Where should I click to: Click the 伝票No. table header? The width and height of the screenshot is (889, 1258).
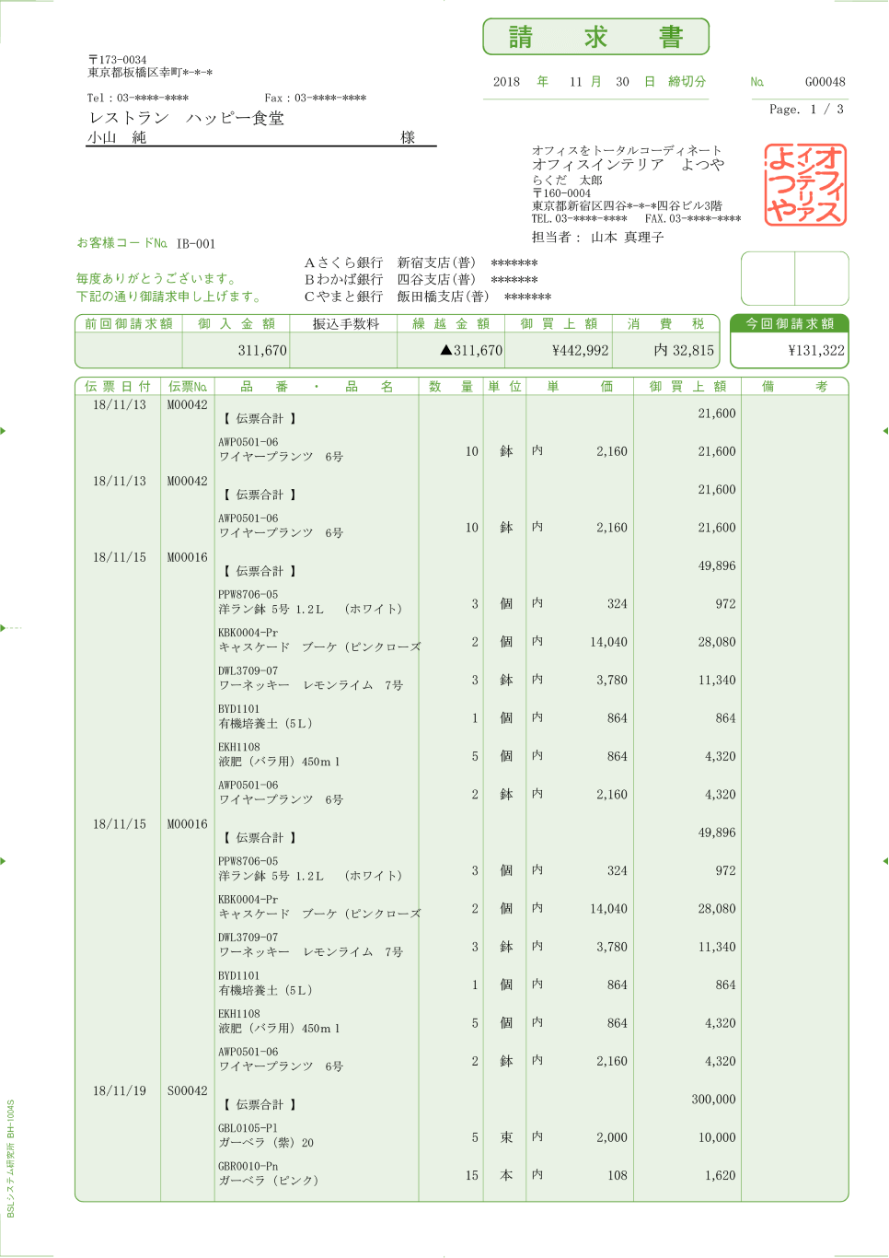[188, 387]
